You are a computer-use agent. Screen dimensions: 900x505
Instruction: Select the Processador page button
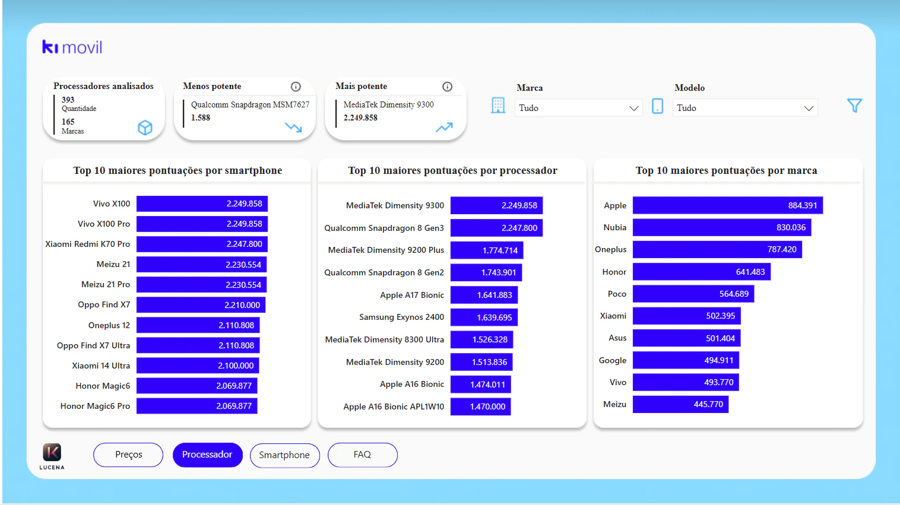207,455
